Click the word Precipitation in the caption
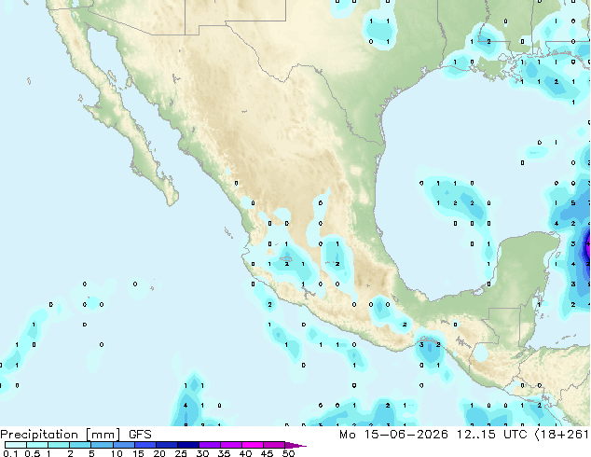Viewport: 591px width, 457px height. coord(39,435)
